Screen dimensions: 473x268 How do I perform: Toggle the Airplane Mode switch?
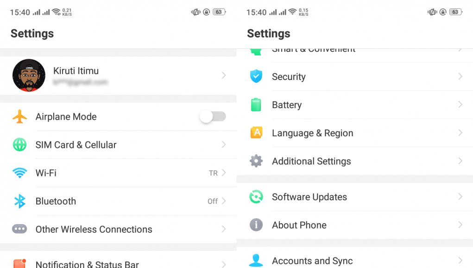[x=213, y=117]
